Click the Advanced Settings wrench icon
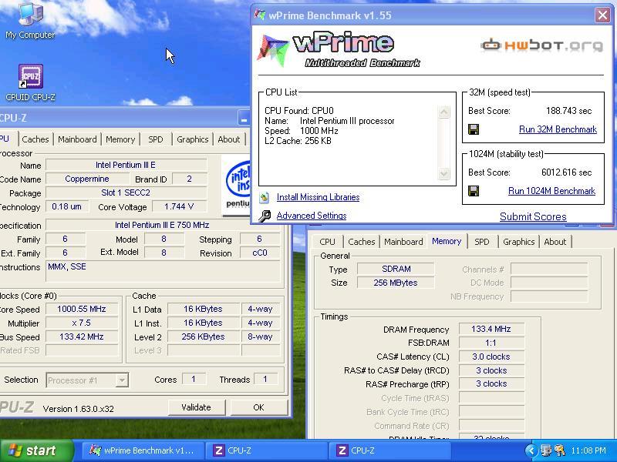 265,216
